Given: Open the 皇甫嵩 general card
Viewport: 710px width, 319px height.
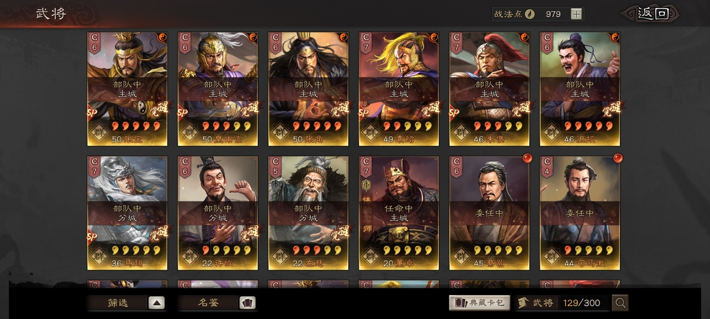Looking at the screenshot, I should pyautogui.click(x=218, y=89).
